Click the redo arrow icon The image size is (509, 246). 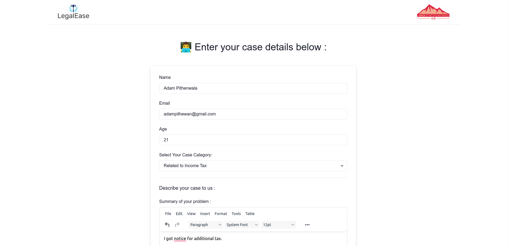(177, 225)
